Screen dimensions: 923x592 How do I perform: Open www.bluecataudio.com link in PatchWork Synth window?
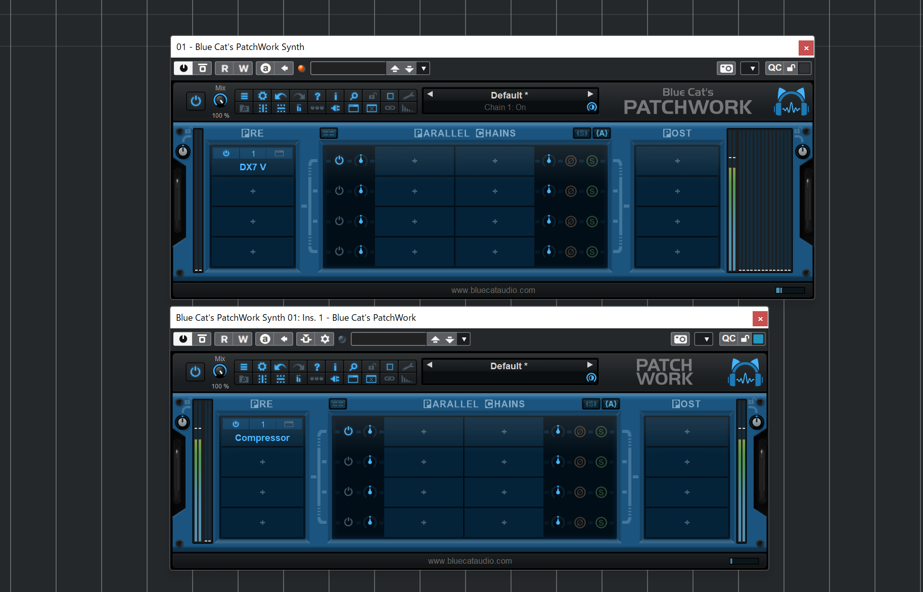coord(493,290)
